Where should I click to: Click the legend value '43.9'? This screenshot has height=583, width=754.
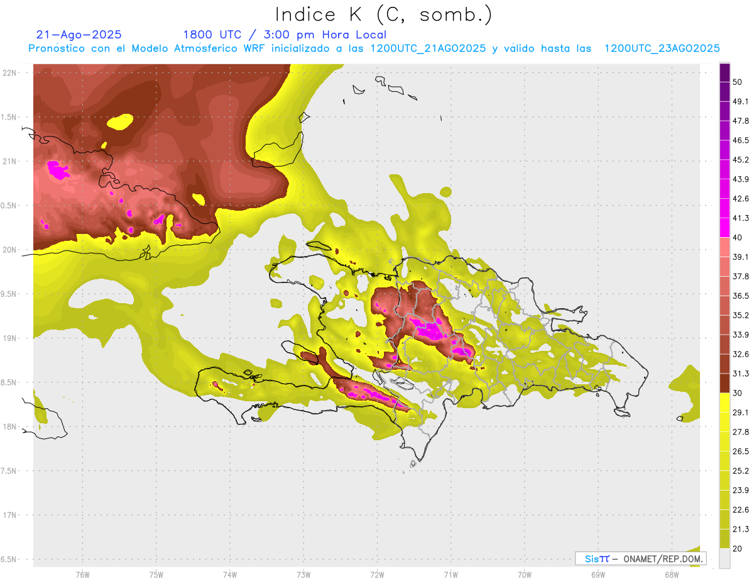[740, 179]
